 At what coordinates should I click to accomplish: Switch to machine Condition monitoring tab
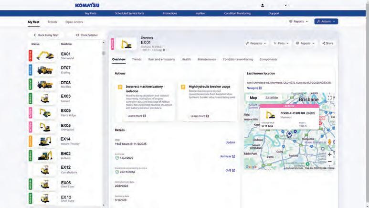pos(238,59)
